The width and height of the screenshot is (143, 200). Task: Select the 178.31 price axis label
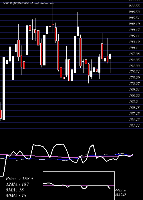(x=134, y=72)
